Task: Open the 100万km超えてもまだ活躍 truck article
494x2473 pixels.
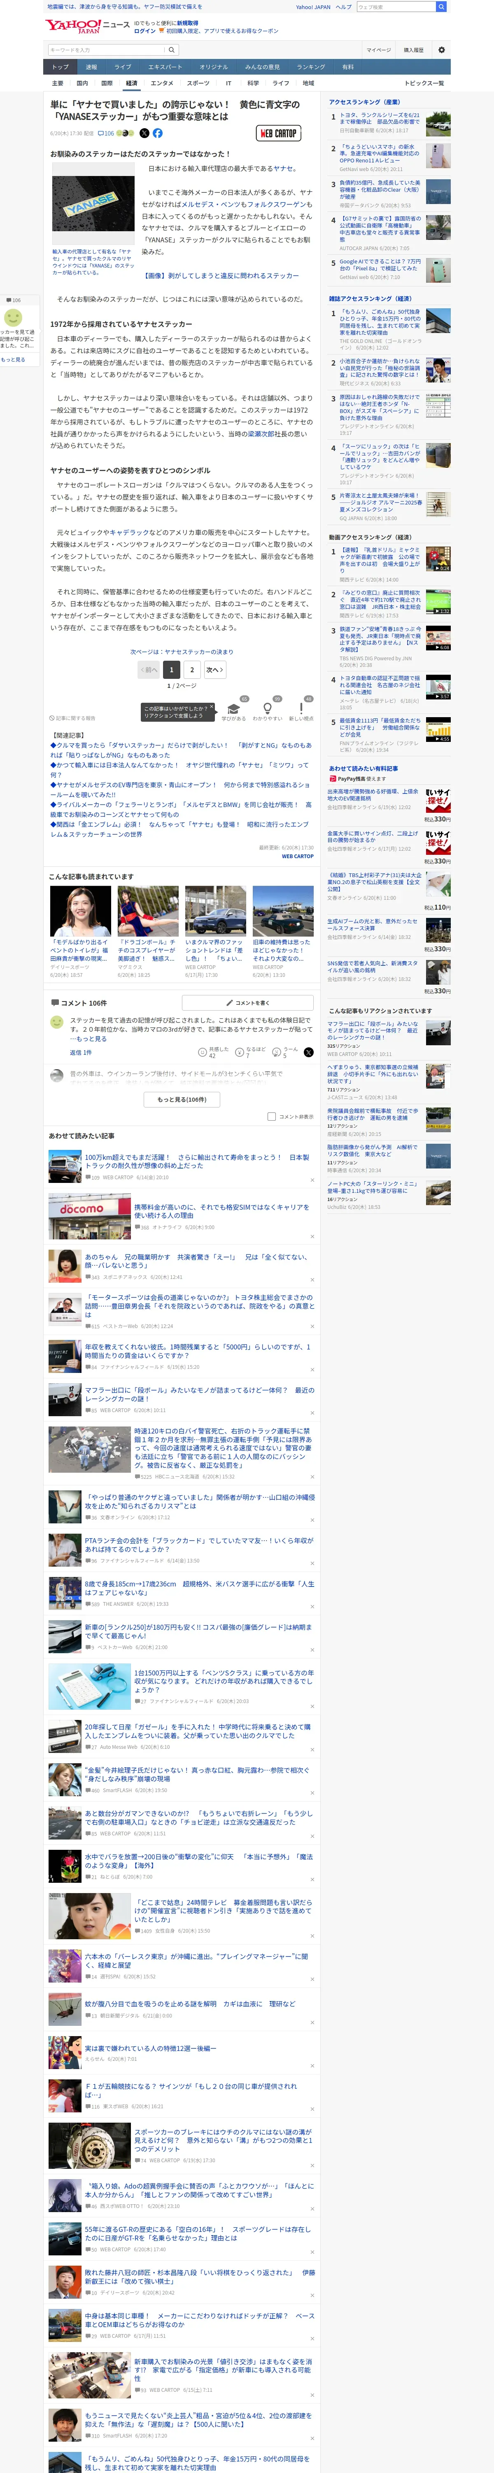Action: pyautogui.click(x=197, y=1161)
